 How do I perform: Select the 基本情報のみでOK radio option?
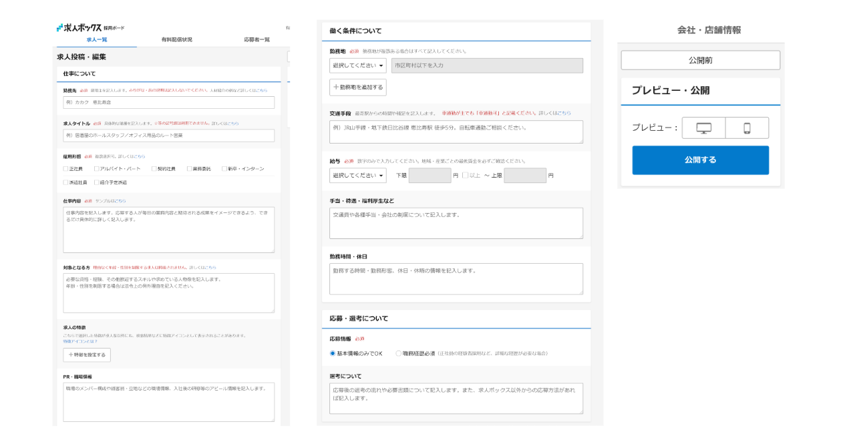pos(333,353)
